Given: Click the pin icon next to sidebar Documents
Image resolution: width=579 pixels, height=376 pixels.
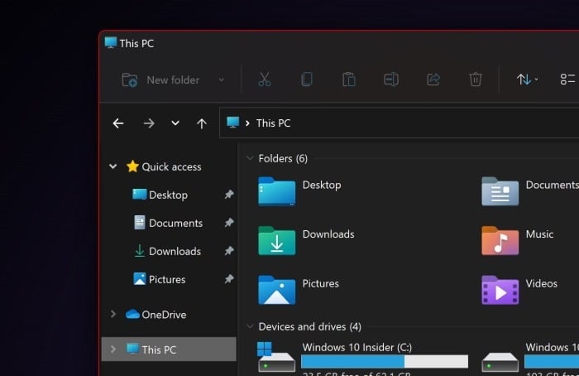Looking at the screenshot, I should click(229, 222).
